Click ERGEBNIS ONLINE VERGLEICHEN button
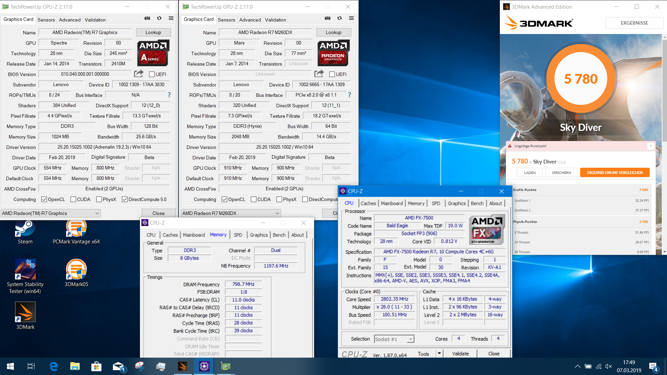Image resolution: width=667 pixels, height=375 pixels. pyautogui.click(x=615, y=173)
